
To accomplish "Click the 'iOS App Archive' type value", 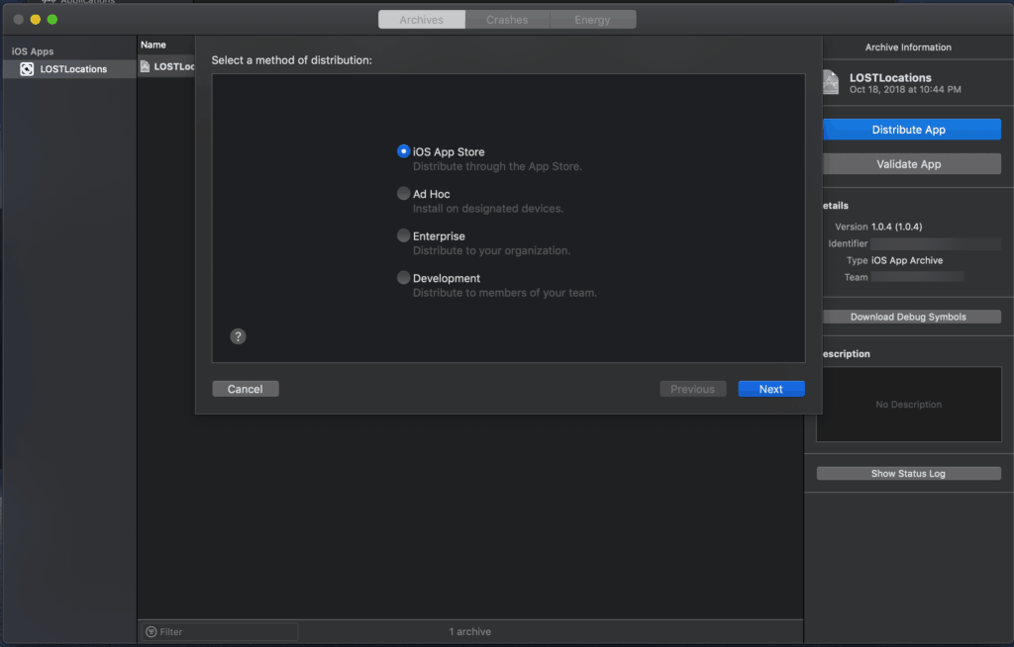I will coord(907,260).
